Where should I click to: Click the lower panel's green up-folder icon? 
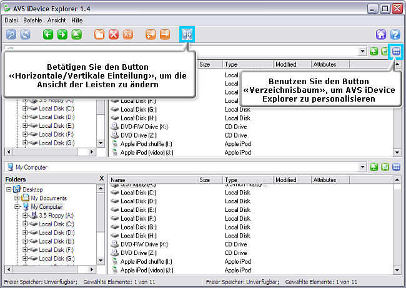[x=374, y=167]
